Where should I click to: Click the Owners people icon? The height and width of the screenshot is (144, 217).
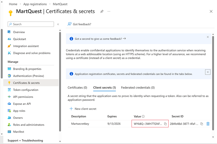pyautogui.click(x=9, y=117)
